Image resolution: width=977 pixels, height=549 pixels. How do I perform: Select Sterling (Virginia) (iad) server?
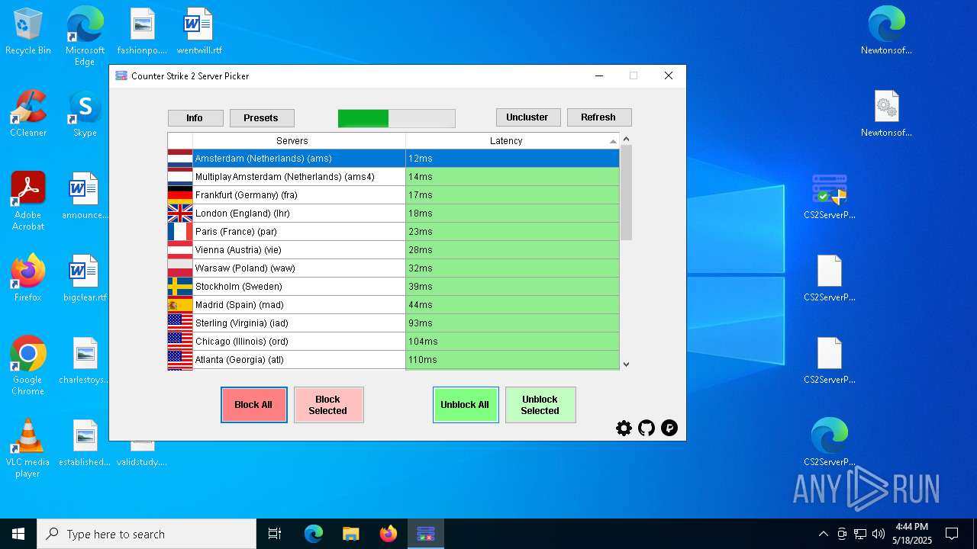coord(393,323)
